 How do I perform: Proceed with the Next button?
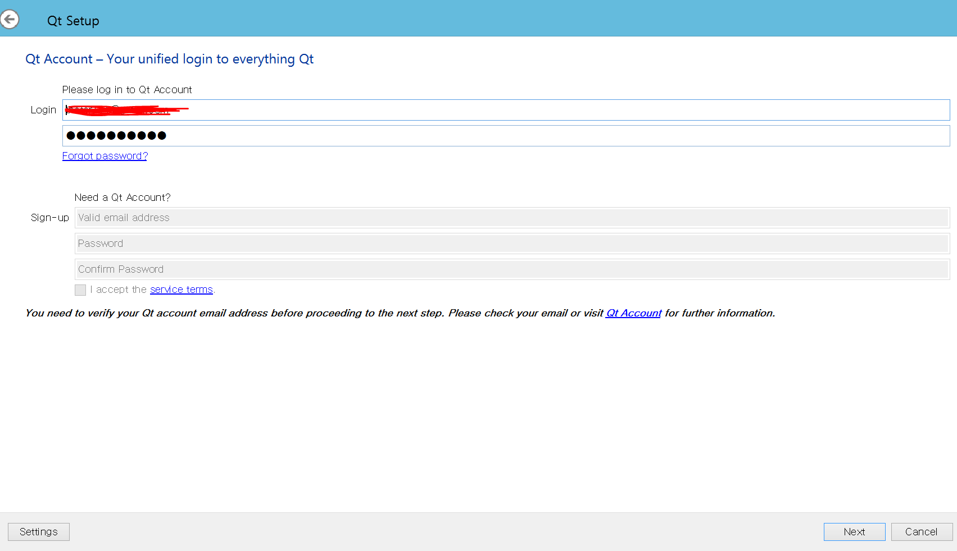coord(854,532)
